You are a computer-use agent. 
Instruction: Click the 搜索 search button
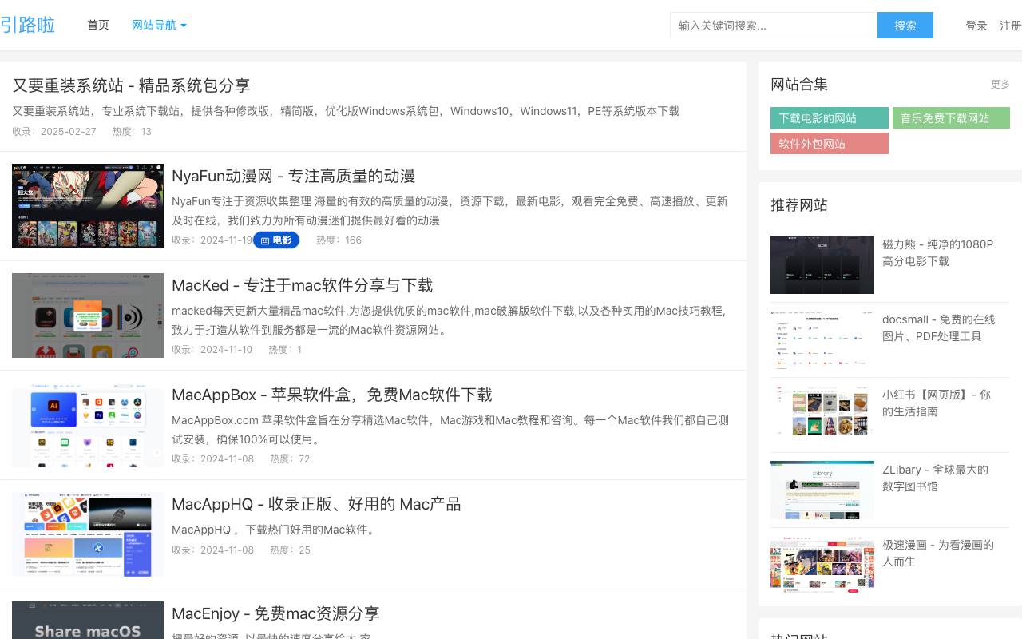pyautogui.click(x=905, y=26)
